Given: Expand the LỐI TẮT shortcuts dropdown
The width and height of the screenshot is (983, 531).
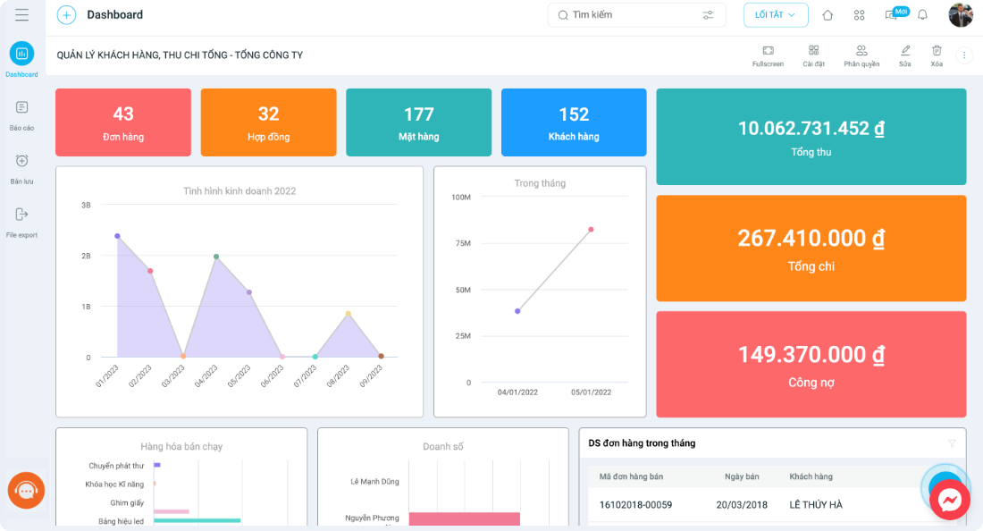Looking at the screenshot, I should click(x=776, y=15).
